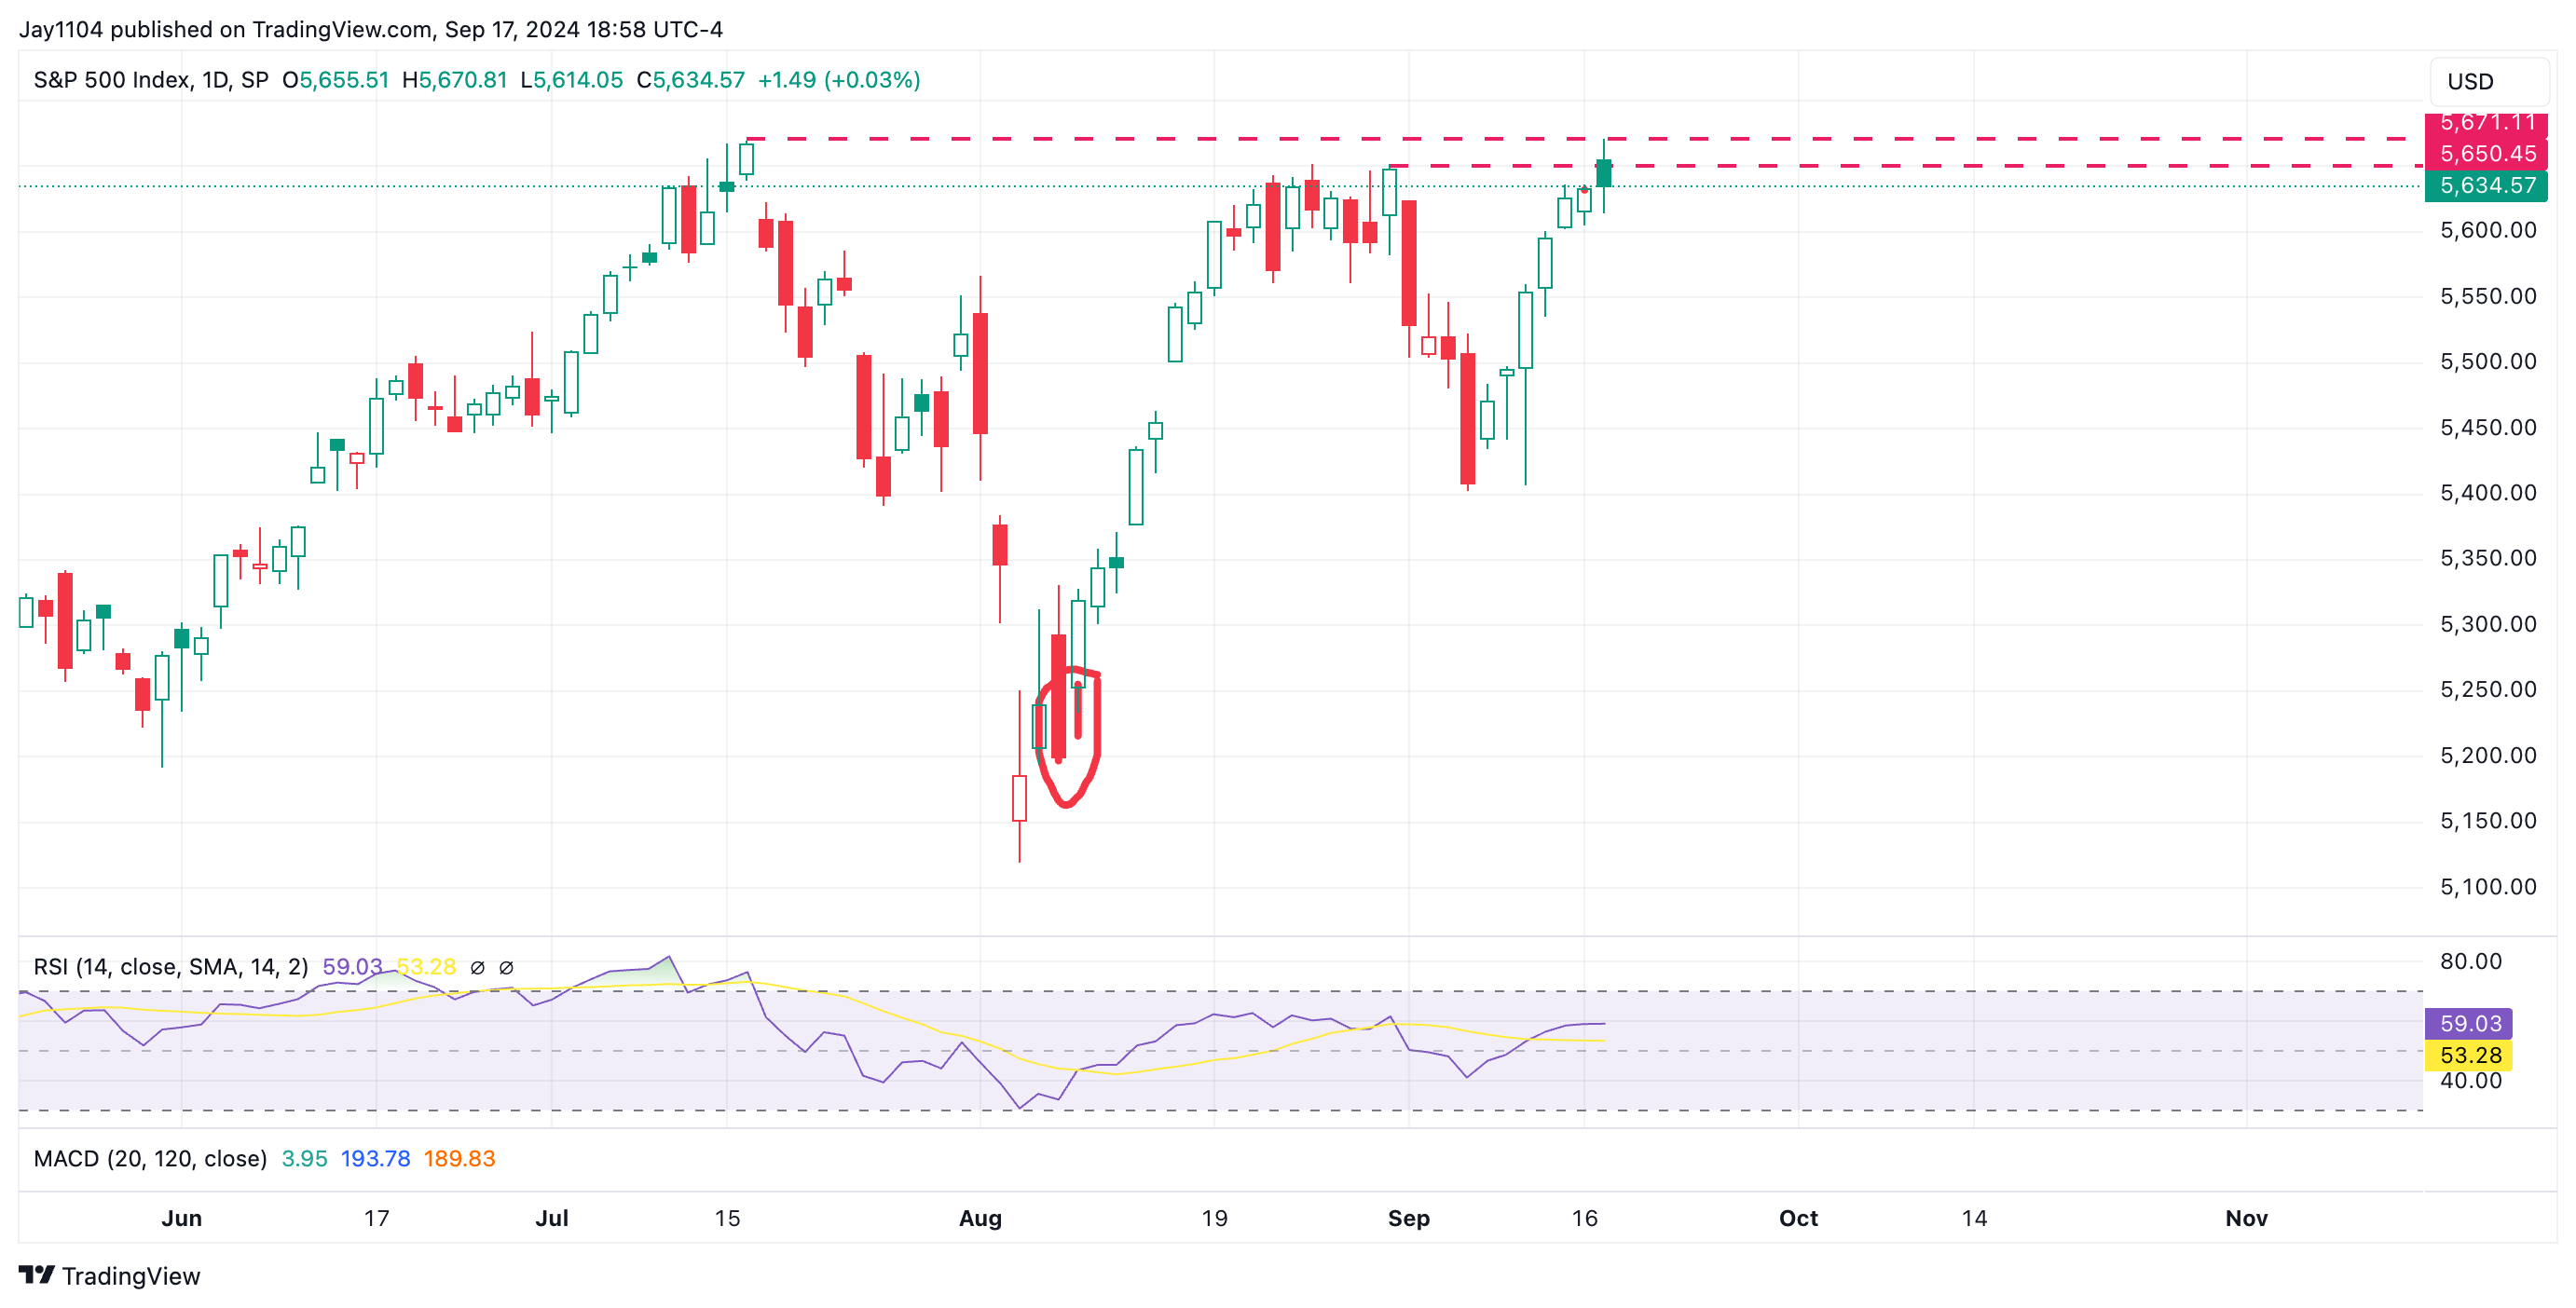Click the purple RSI value 59.03 in legend

click(352, 967)
